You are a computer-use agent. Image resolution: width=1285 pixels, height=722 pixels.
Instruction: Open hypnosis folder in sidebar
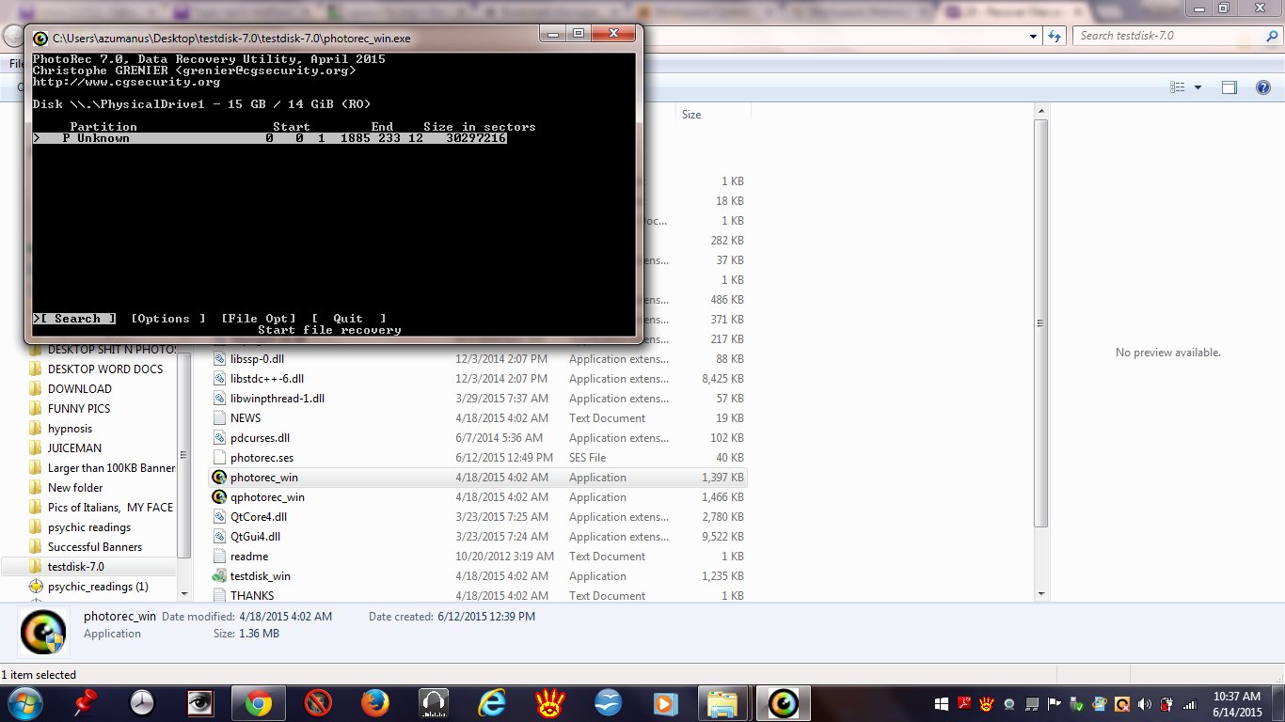tap(70, 429)
